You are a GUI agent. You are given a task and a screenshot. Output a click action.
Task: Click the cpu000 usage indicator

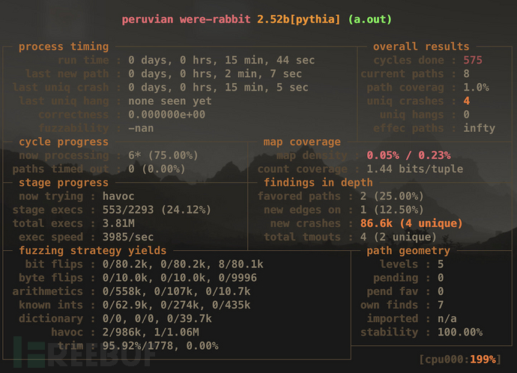click(x=458, y=359)
